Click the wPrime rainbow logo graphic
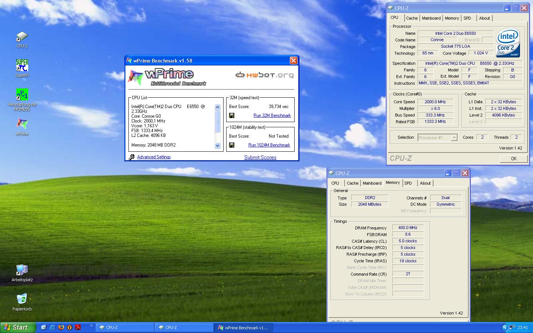Viewport: 533px width, 333px height. tap(135, 77)
